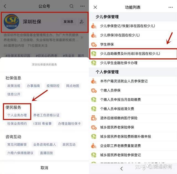
Task: Tap the profile icon beside 发消息
Action: (x=82, y=22)
